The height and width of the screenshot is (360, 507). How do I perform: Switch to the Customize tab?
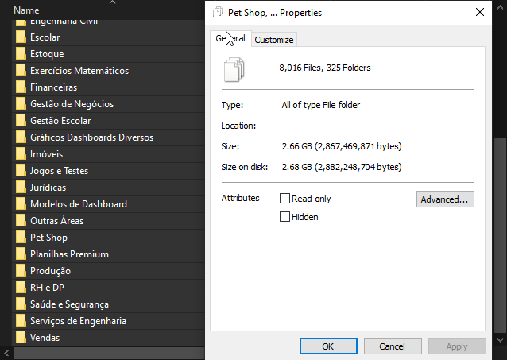coord(274,40)
